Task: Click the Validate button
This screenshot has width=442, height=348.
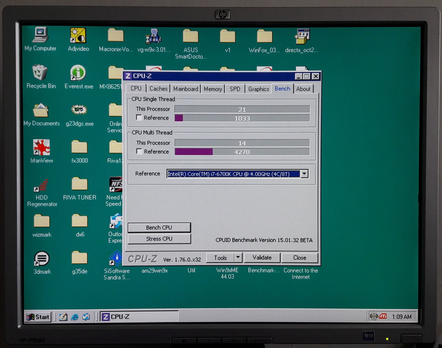Action: coord(262,258)
